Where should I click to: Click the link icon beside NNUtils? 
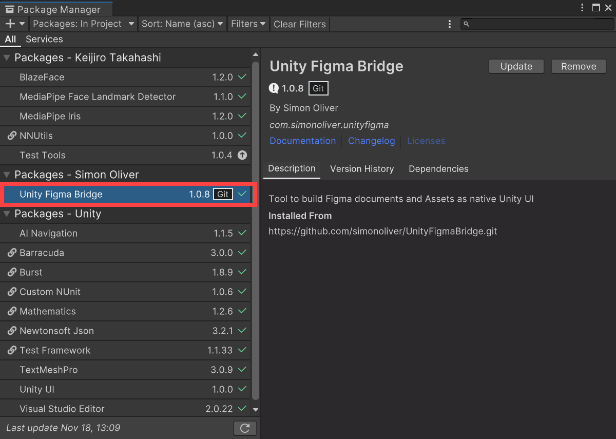point(12,136)
